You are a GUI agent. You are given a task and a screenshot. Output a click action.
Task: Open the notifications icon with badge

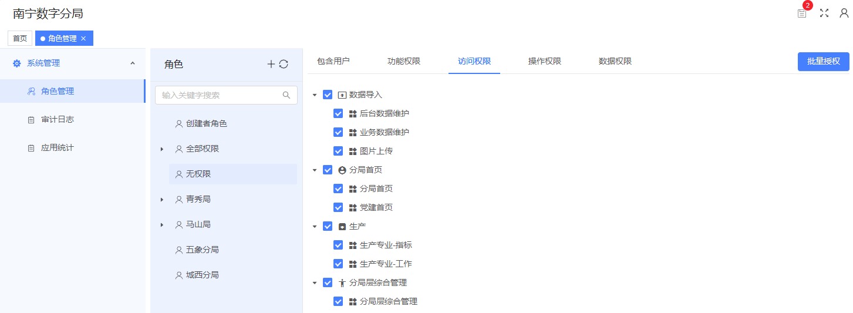(x=802, y=14)
